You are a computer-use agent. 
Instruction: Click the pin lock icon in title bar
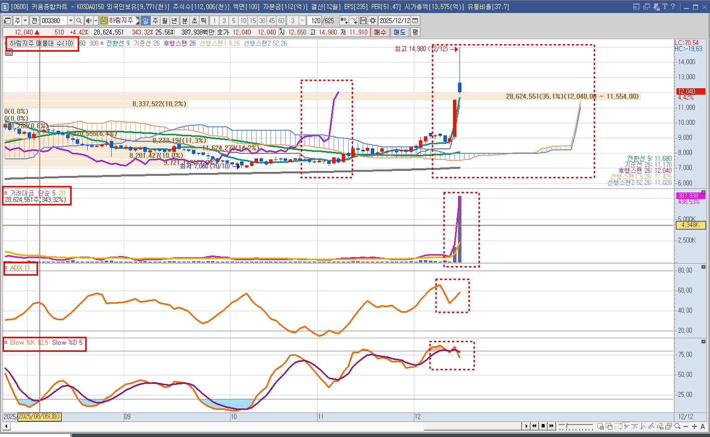pyautogui.click(x=656, y=7)
